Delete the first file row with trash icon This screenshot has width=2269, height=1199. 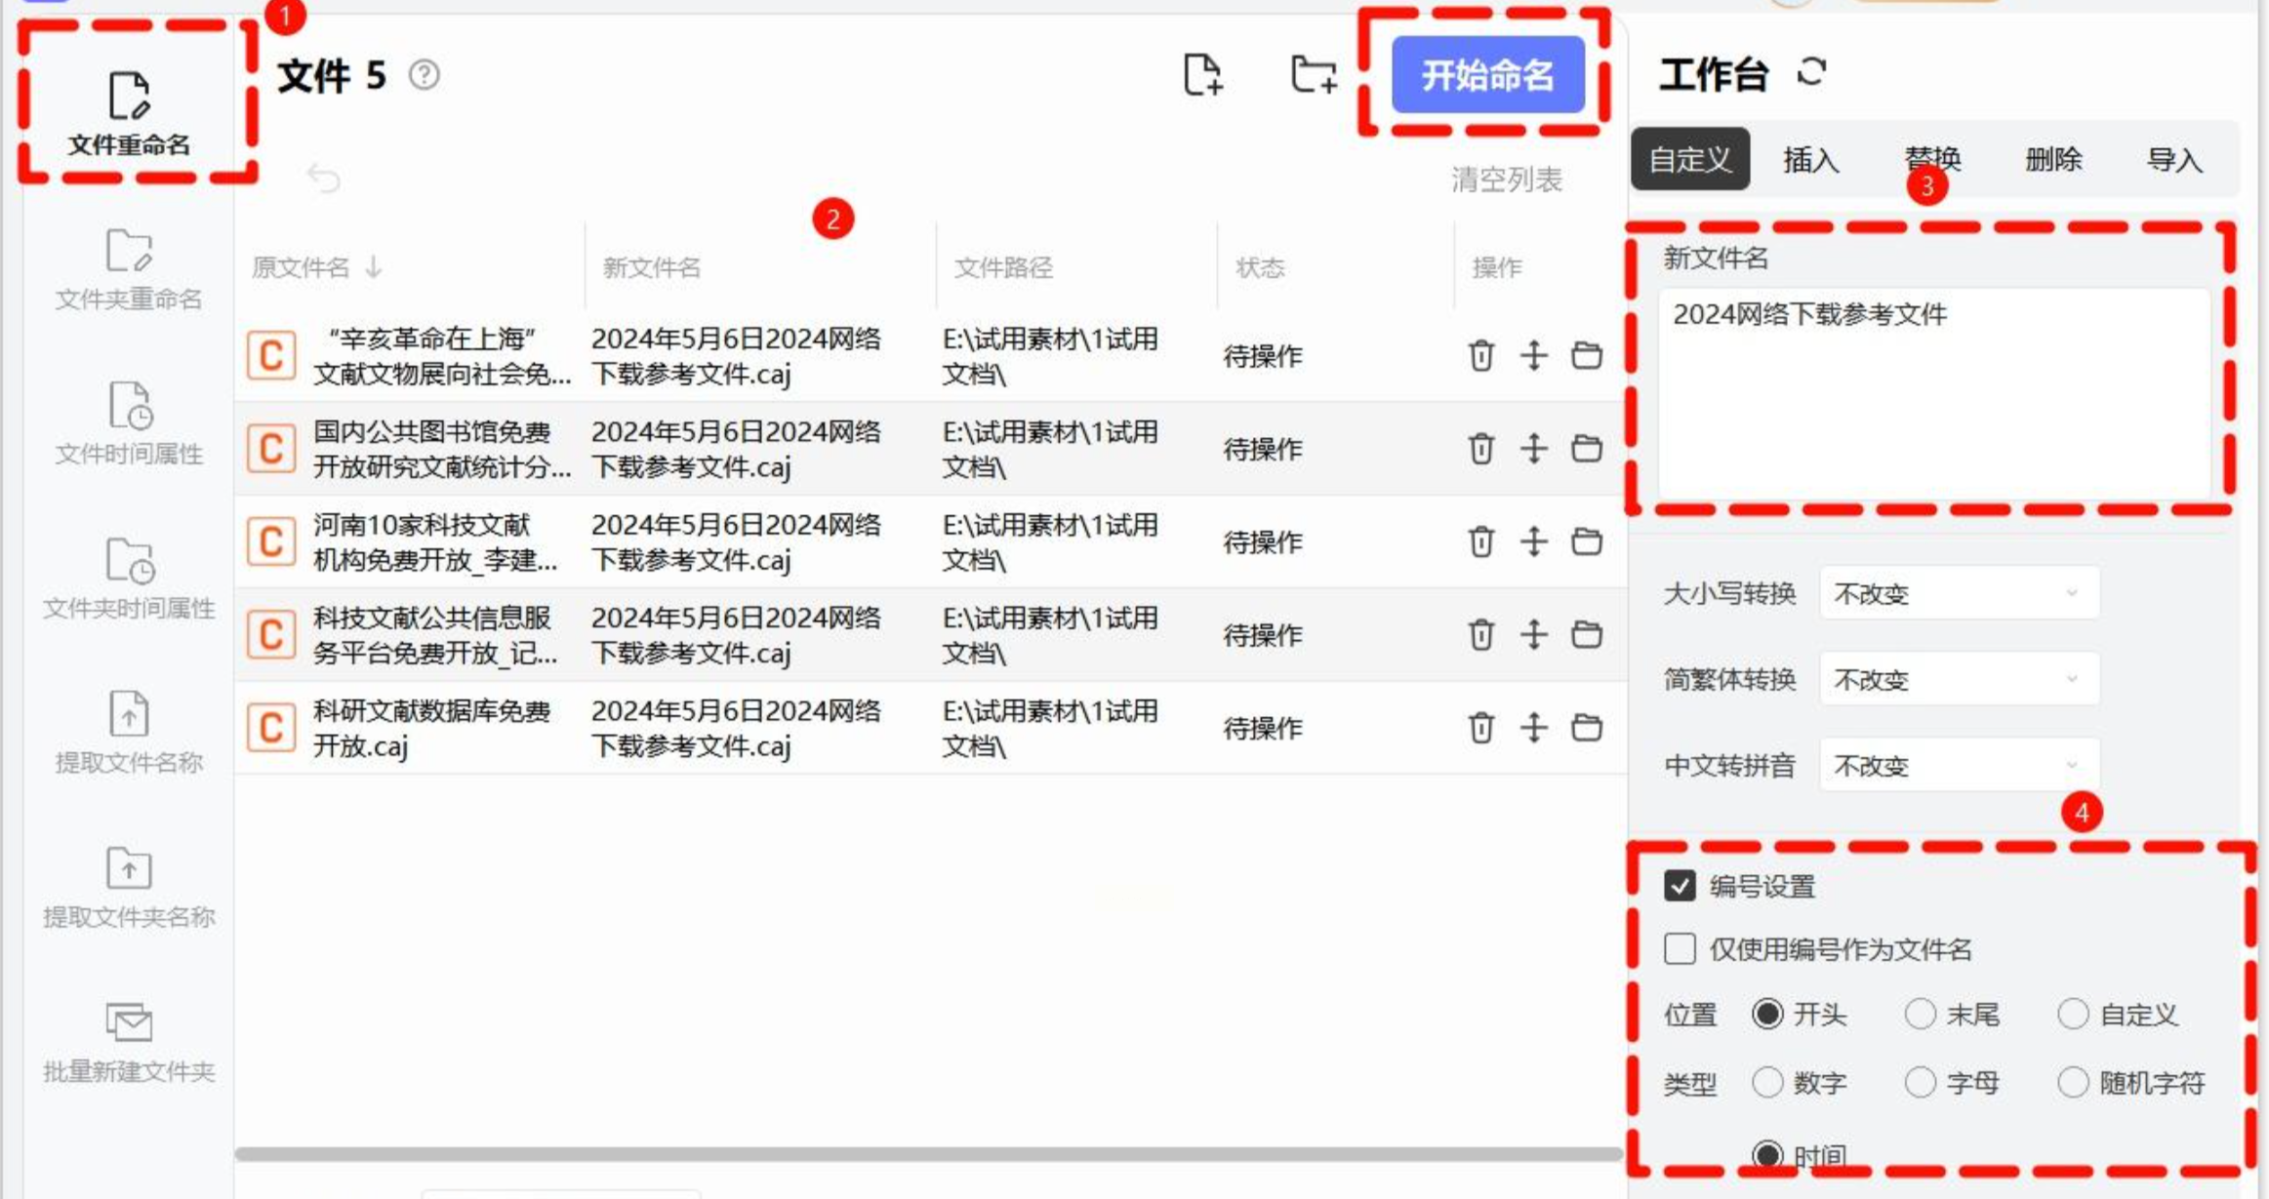pyautogui.click(x=1480, y=356)
